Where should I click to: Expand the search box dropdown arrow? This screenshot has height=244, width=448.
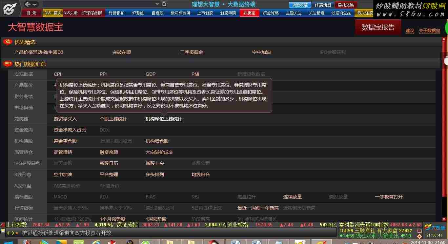pos(157,4)
